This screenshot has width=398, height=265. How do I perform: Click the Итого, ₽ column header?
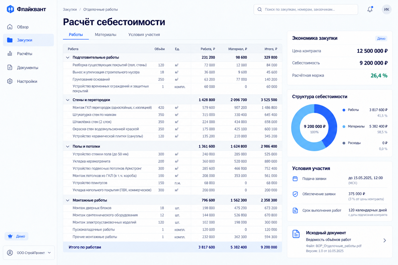tap(271, 49)
